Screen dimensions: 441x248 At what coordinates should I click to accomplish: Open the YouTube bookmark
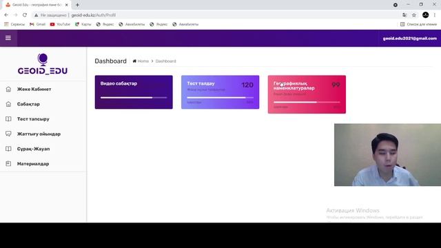pos(60,25)
